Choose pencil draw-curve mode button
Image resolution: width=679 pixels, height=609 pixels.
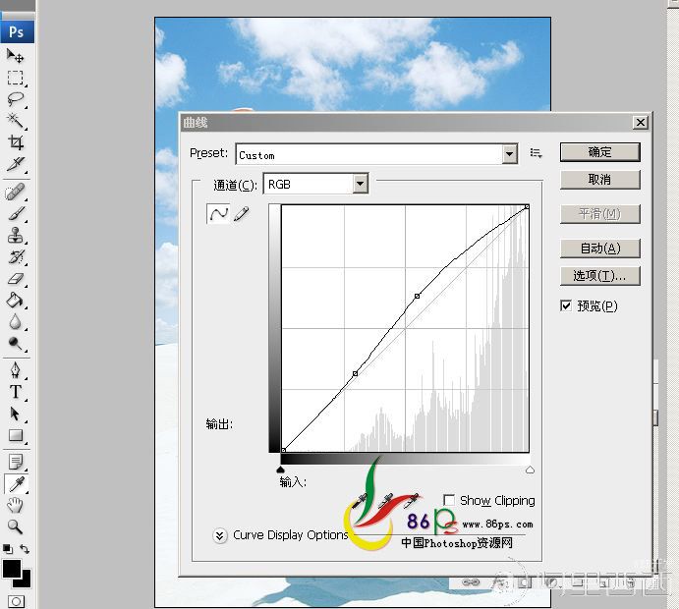(241, 214)
